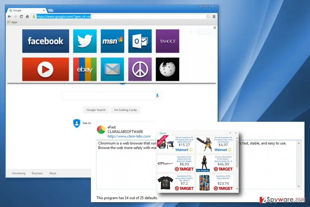This screenshot has height=207, width=310.
Task: Click the green secure padlock icon
Action: tap(34, 17)
